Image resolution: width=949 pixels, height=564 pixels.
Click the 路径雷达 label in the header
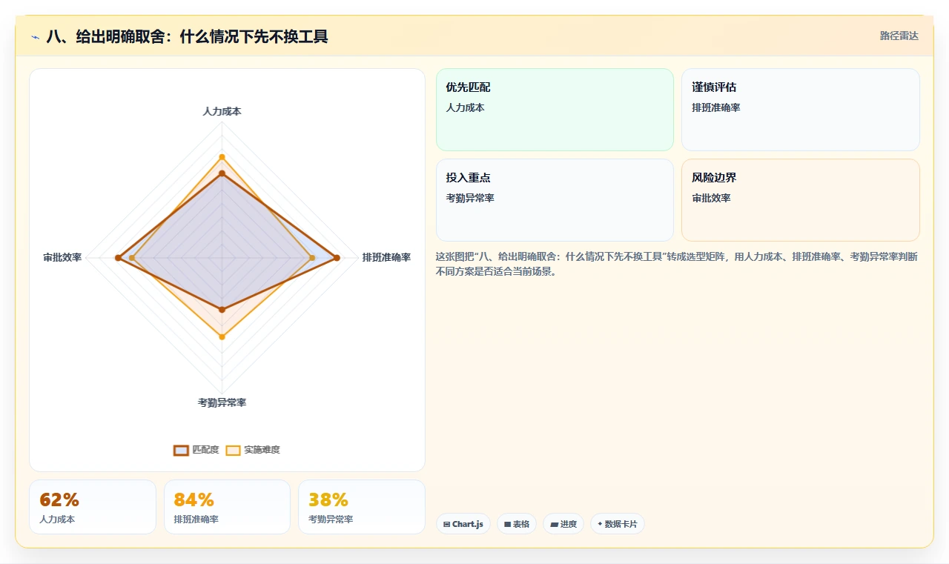(x=899, y=36)
